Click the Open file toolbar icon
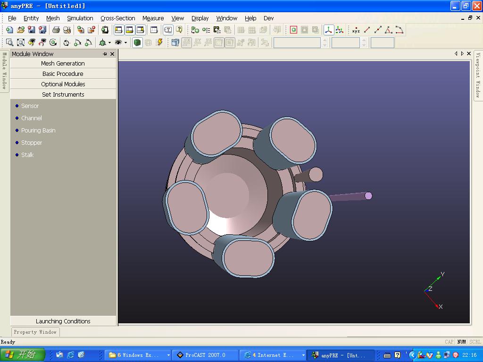This screenshot has width=483, height=362. click(x=20, y=30)
